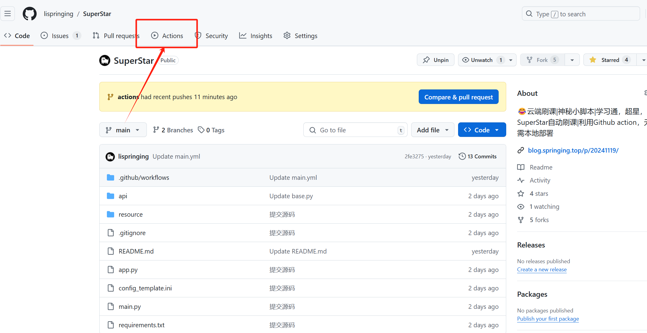This screenshot has height=333, width=647.
Task: Click the link icon beside blog URL
Action: [x=521, y=150]
